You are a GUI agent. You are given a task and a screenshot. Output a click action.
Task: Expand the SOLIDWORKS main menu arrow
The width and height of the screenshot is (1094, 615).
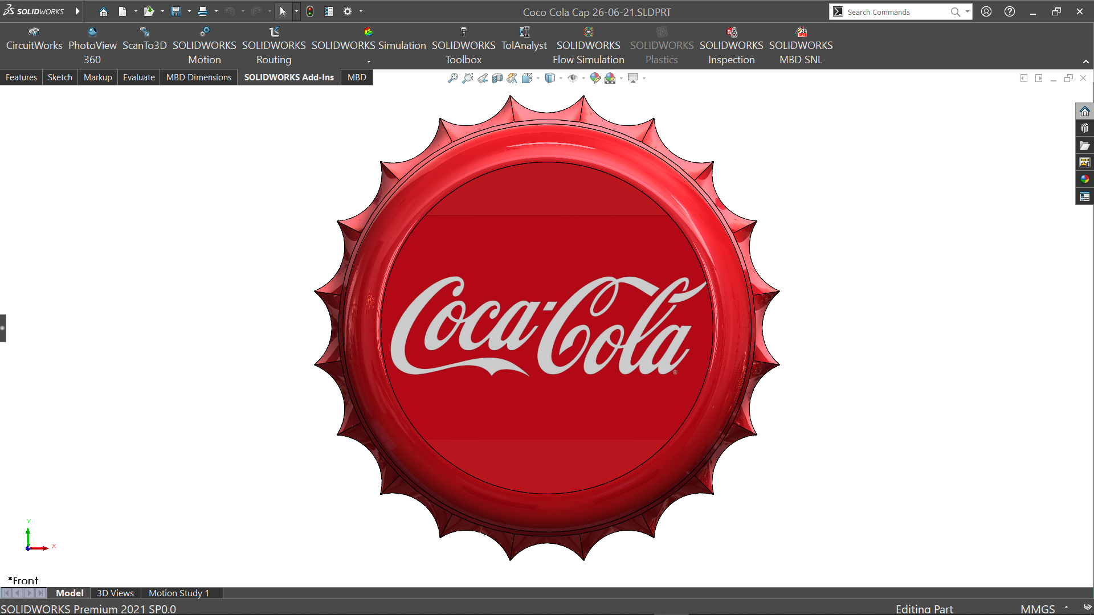77,11
